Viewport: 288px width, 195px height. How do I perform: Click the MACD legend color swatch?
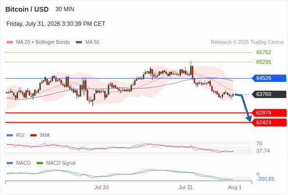10,163
